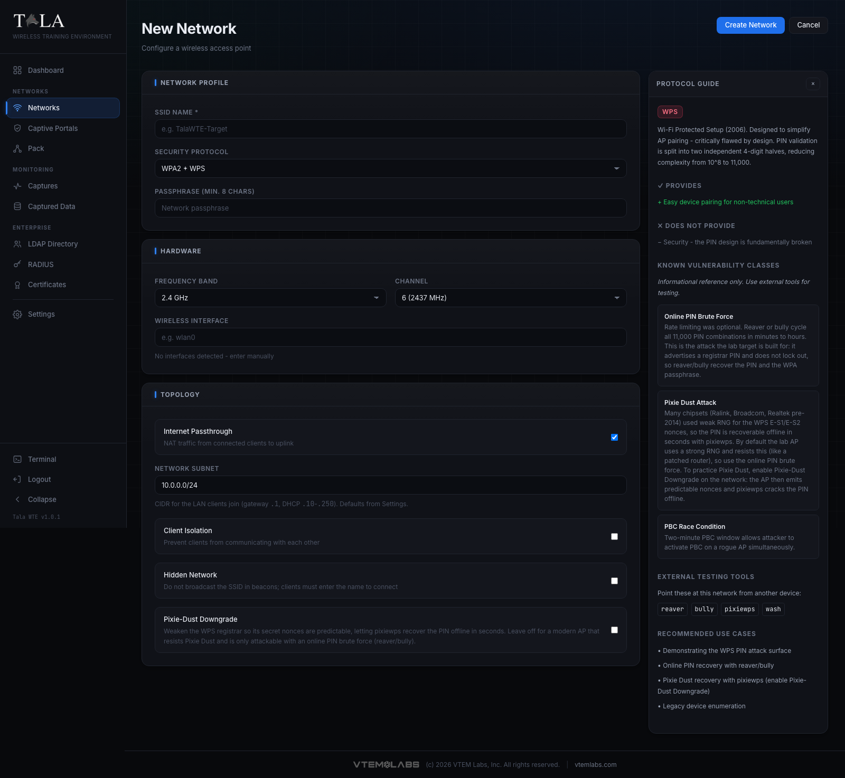Click the Network Subnet input field
Screen dimensions: 845x778
[390, 485]
